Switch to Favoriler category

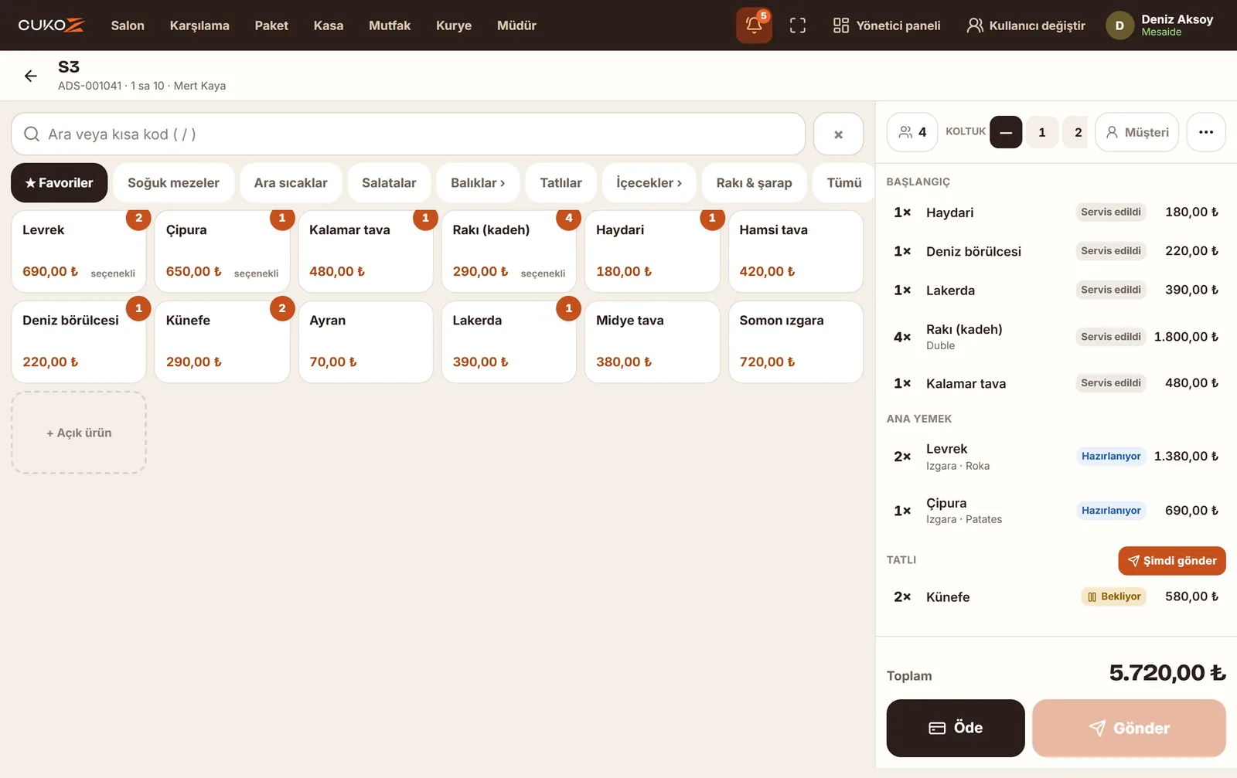click(x=60, y=183)
